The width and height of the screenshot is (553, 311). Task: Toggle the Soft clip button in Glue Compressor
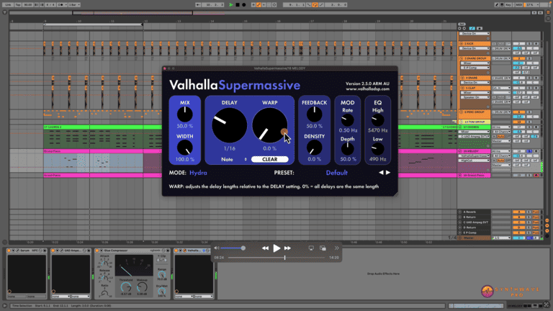[x=162, y=260]
